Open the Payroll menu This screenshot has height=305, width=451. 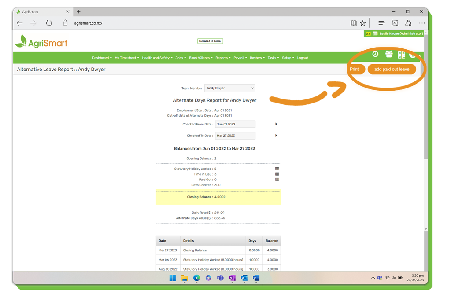[240, 58]
